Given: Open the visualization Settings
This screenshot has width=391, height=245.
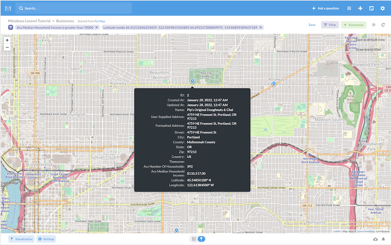Looking at the screenshot, I should (46, 239).
